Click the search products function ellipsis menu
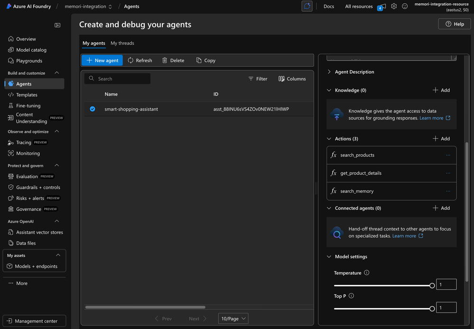Image resolution: width=474 pixels, height=329 pixels. (448, 155)
